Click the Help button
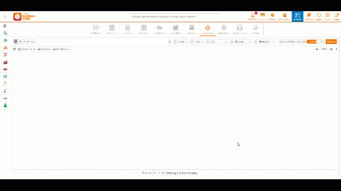Viewport: 341px width, 191px height. click(x=31, y=41)
